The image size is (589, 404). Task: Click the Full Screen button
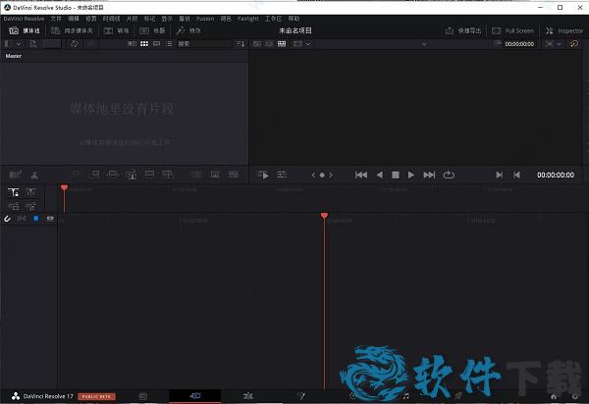point(513,30)
